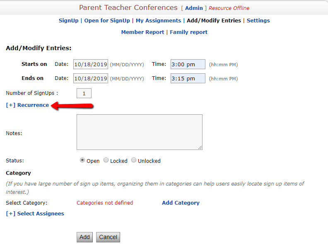
Task: Select the Locked status radio button
Action: 106,160
